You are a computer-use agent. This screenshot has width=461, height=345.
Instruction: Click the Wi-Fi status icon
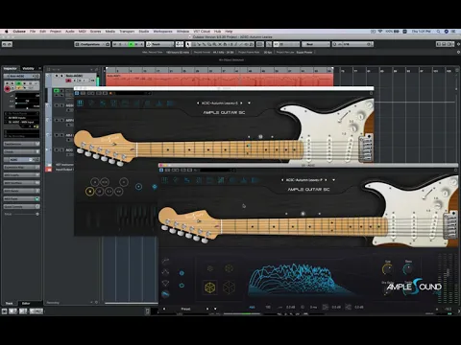[x=380, y=32]
